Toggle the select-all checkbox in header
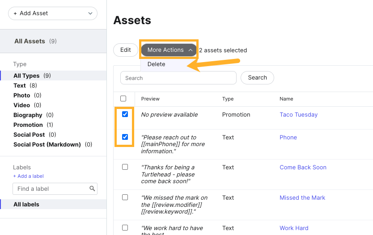Screen dimensions: 373x235 123,99
